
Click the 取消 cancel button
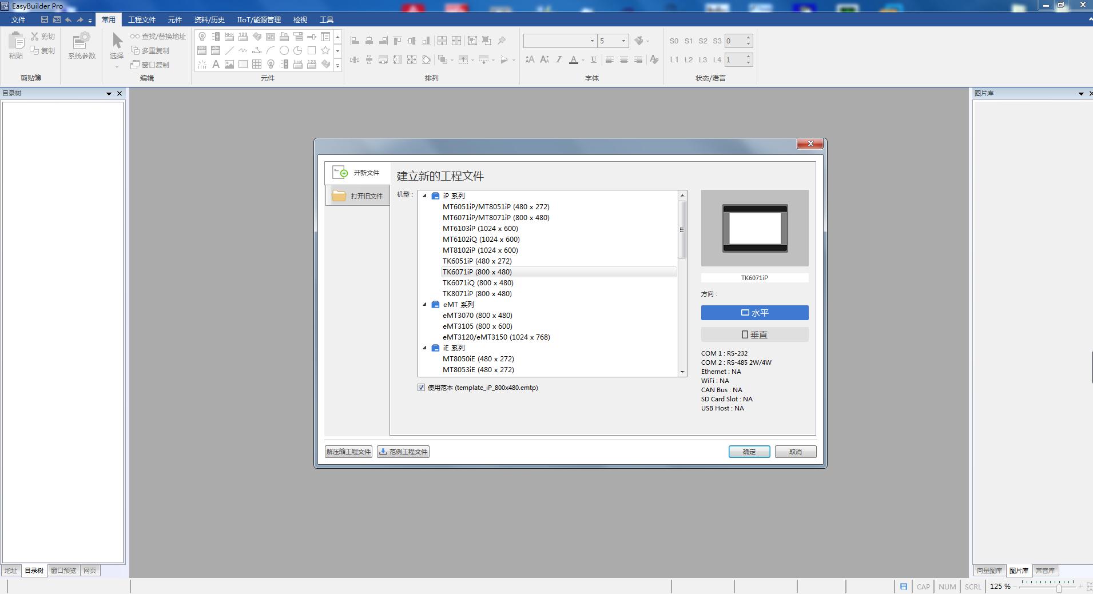pyautogui.click(x=796, y=452)
